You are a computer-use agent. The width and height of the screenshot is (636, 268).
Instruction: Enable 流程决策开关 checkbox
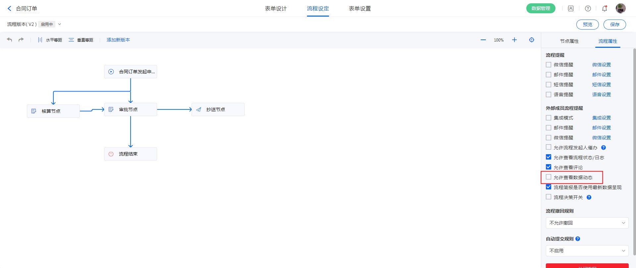click(549, 197)
